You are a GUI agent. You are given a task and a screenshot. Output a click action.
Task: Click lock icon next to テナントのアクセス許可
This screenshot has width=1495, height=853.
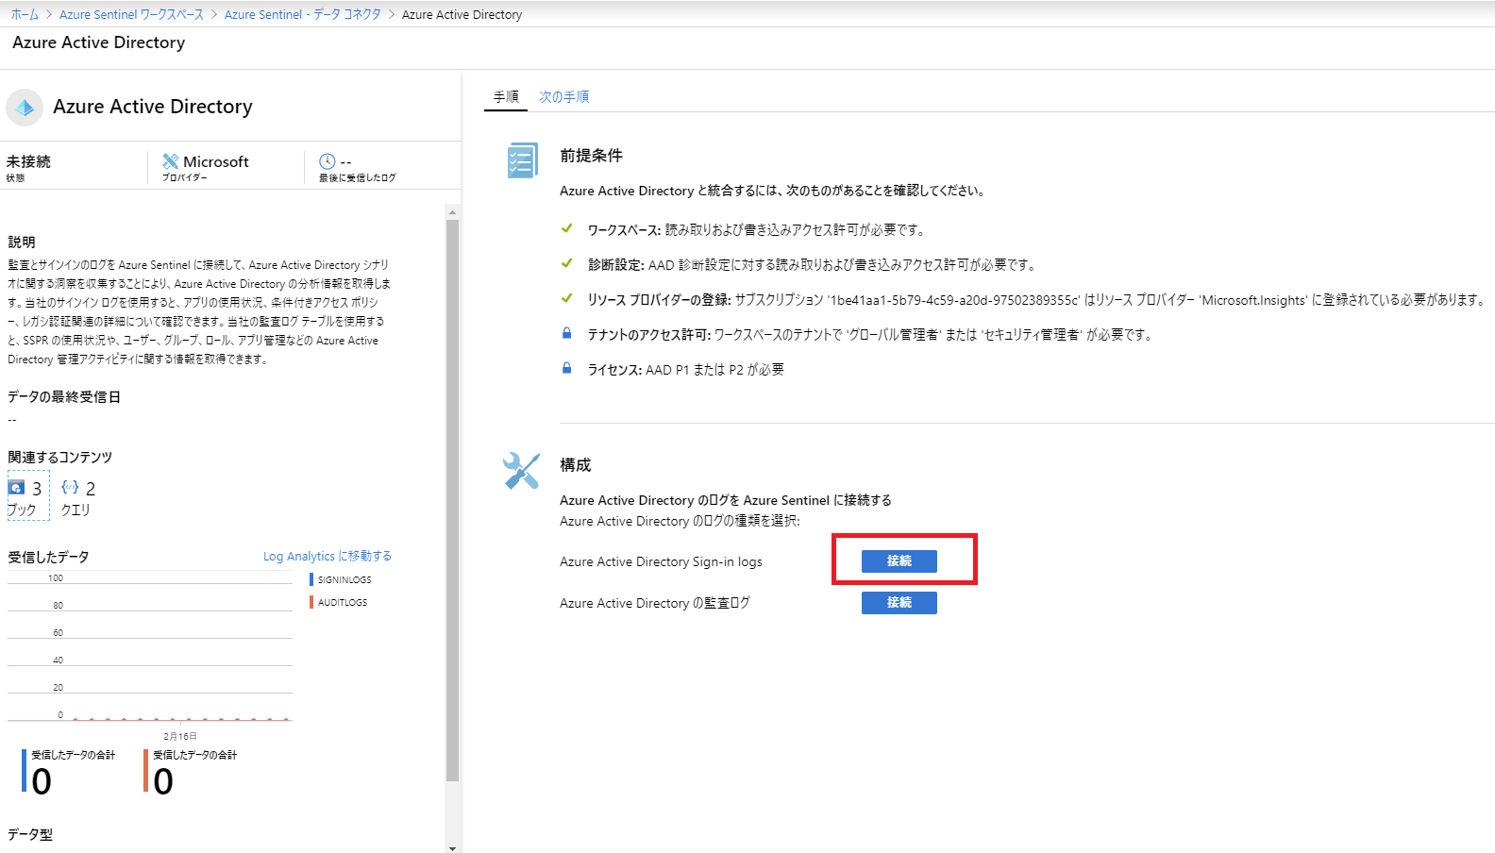click(x=566, y=333)
